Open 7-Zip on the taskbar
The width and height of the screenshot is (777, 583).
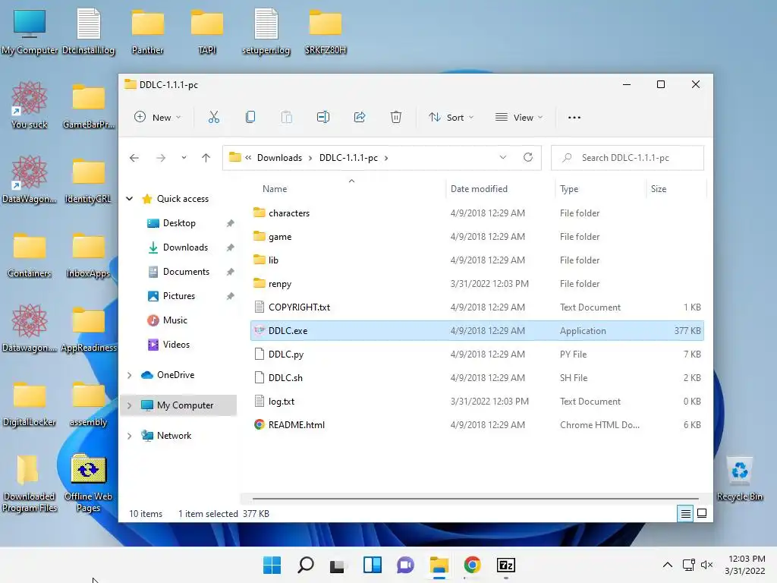506,565
